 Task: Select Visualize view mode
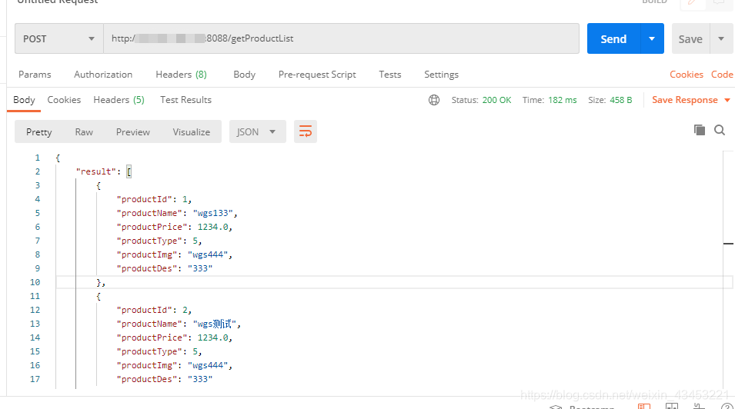[191, 132]
